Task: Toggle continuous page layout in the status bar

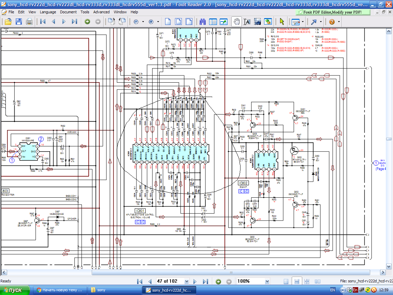Action: [297, 282]
